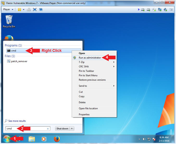Select the cmd program search result

(44, 51)
